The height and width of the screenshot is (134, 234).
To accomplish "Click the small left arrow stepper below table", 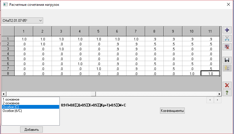I will [x=210, y=100].
